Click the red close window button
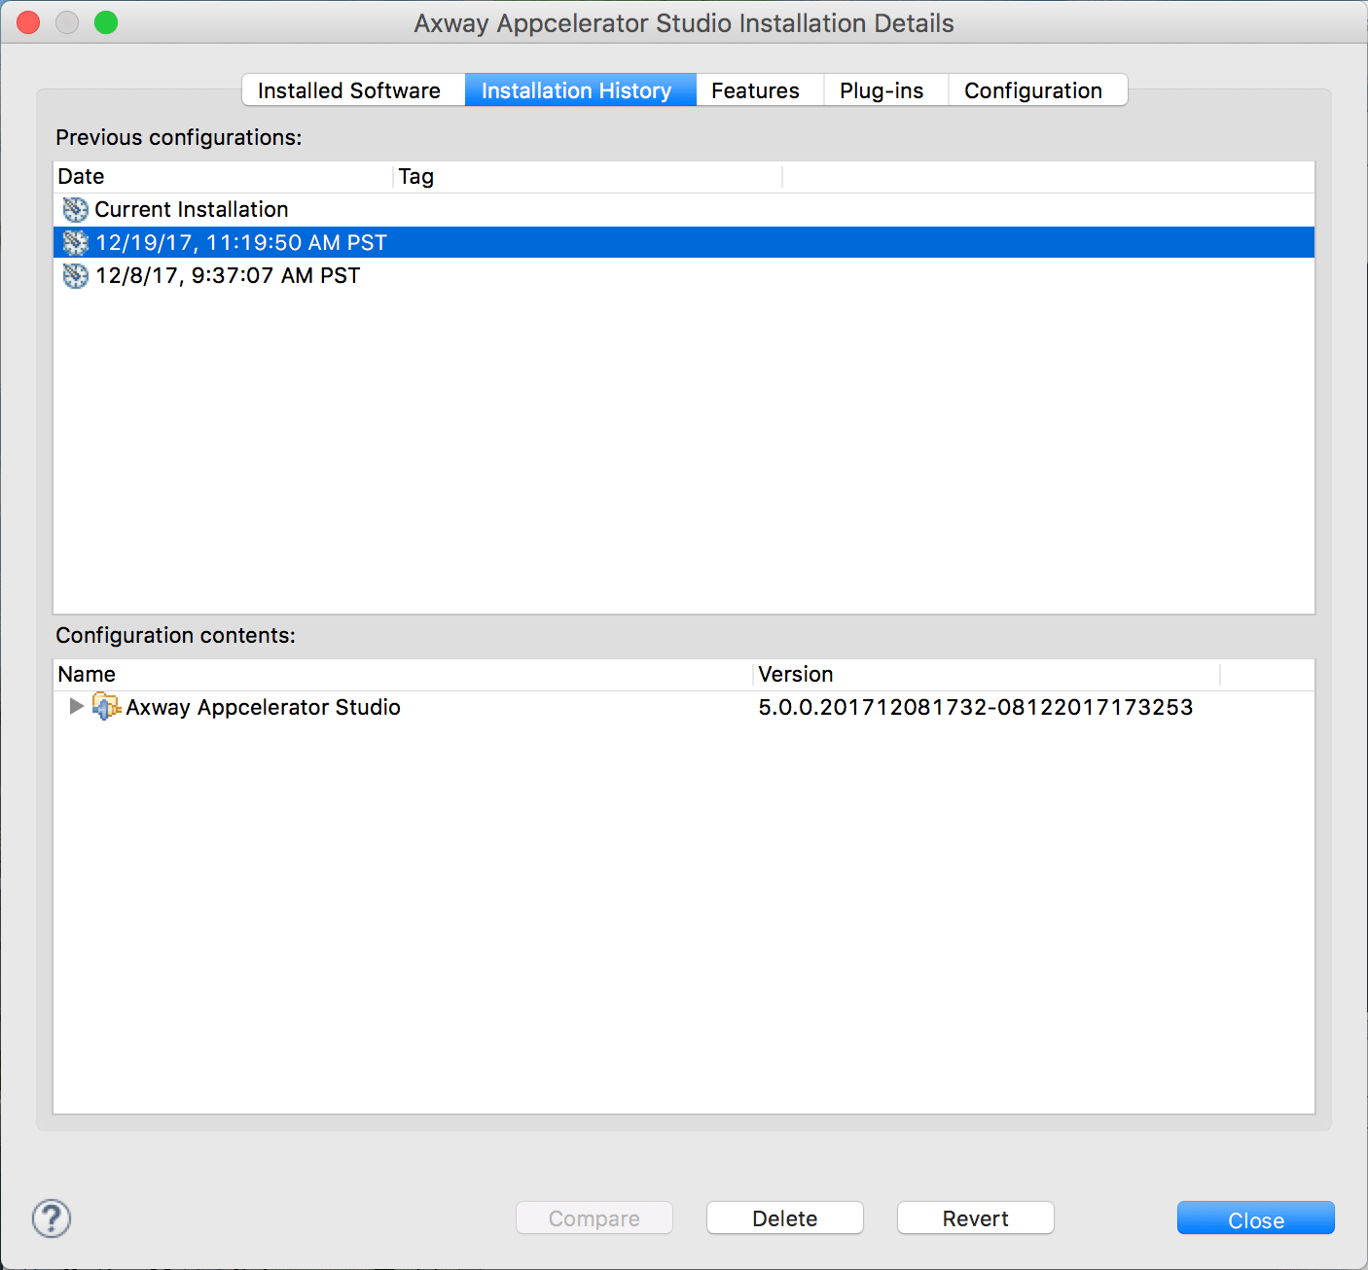Image resolution: width=1368 pixels, height=1270 pixels. (x=28, y=22)
